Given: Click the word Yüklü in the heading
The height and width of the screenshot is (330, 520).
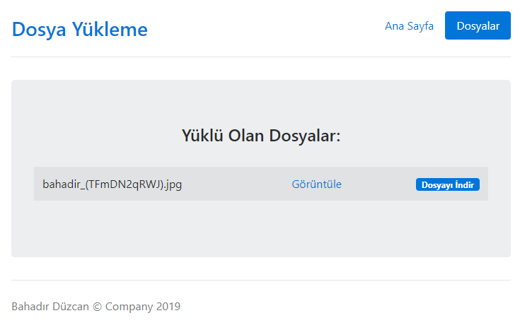Looking at the screenshot, I should (x=202, y=136).
